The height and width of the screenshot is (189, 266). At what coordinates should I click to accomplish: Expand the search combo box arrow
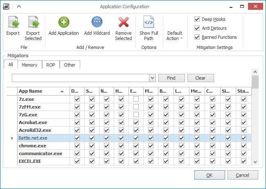tap(152, 78)
